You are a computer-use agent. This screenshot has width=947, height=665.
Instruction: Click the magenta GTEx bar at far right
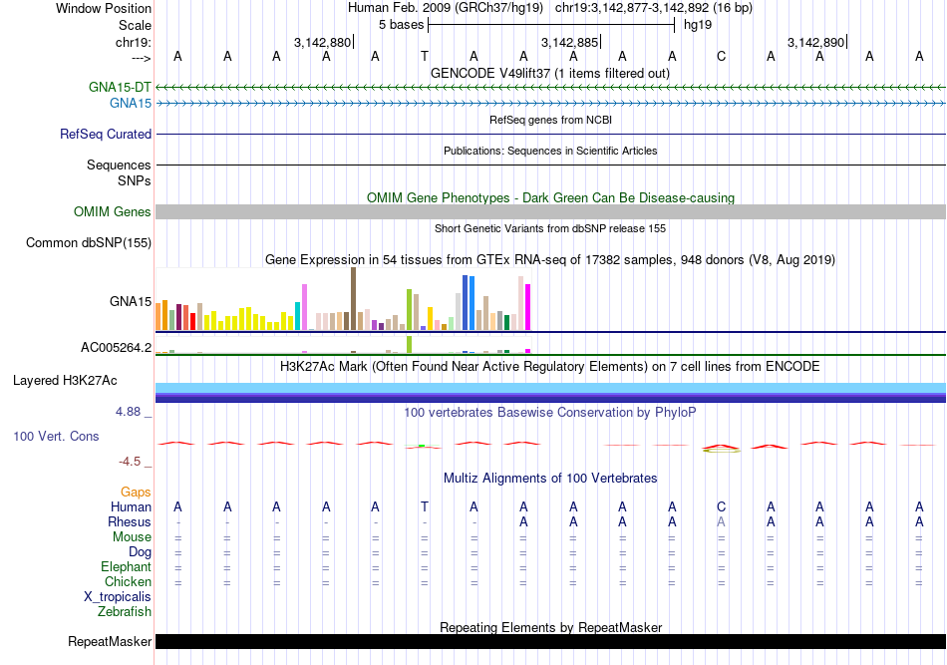click(528, 307)
